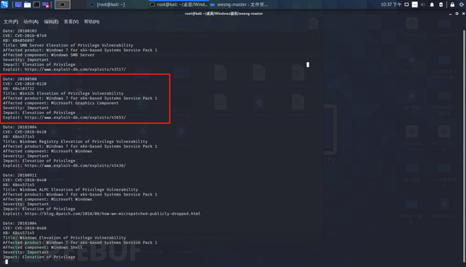Screen dimensions: 466x267
Task: Launch the terminal emulator from panel
Action: point(36,5)
